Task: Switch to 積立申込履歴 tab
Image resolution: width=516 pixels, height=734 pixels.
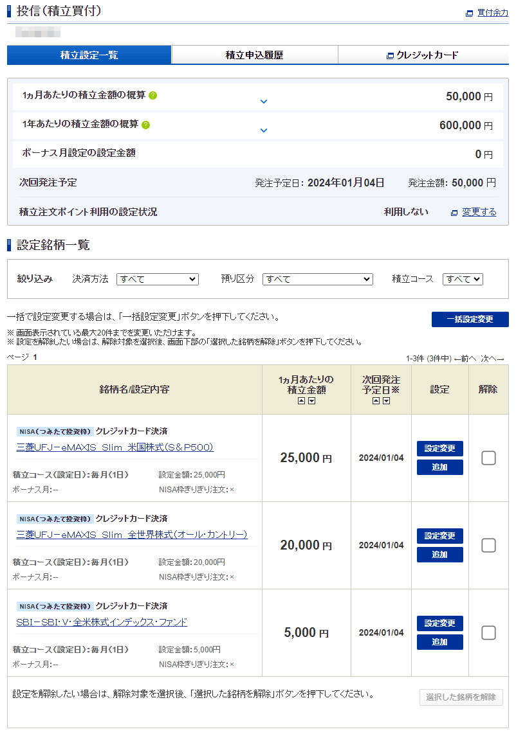Action: pos(254,55)
